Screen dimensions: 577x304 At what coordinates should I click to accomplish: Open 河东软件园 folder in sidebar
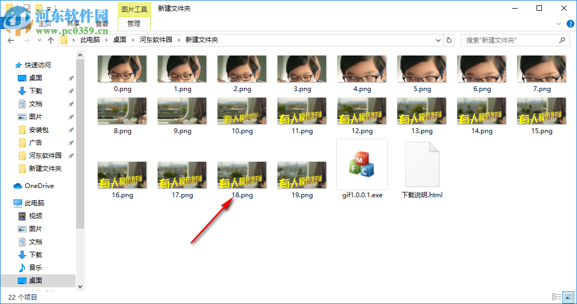[45, 155]
